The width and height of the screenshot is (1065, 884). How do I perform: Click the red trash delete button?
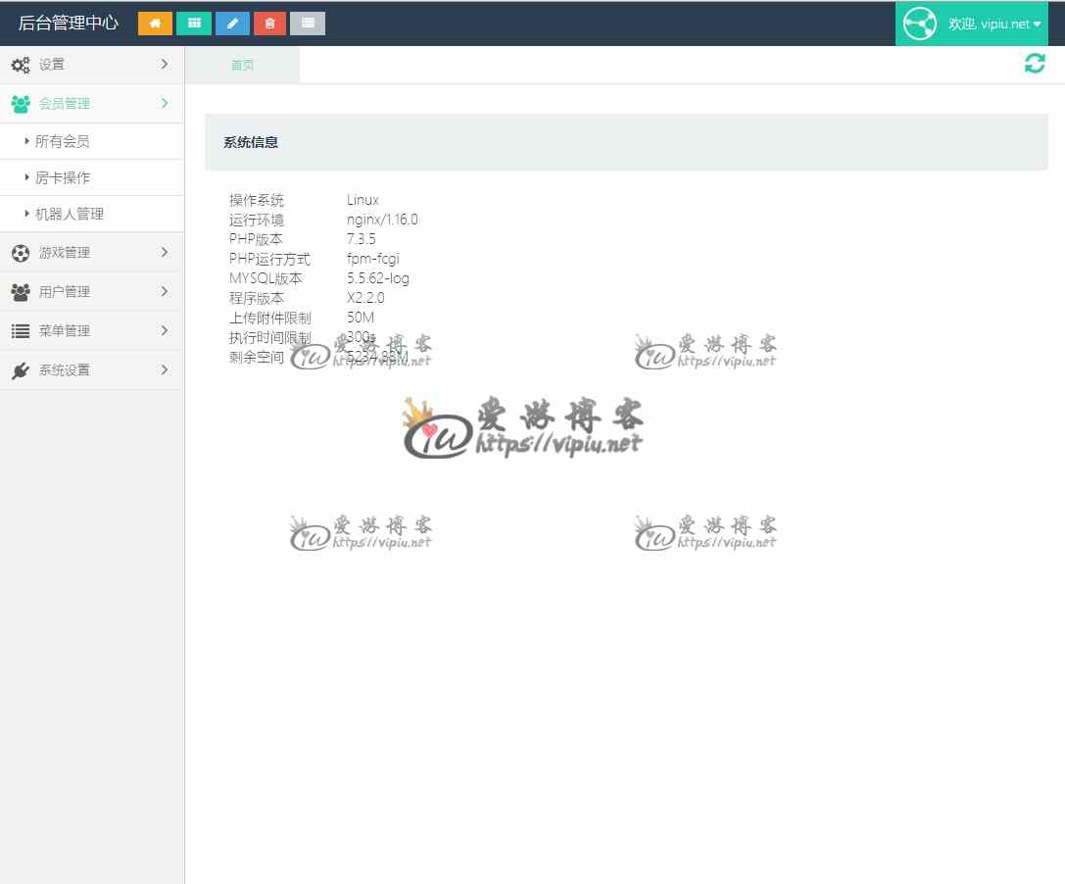(269, 24)
